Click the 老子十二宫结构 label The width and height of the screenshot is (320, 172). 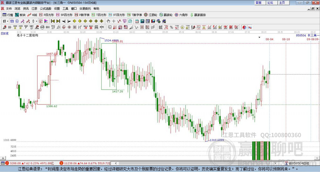[27, 35]
